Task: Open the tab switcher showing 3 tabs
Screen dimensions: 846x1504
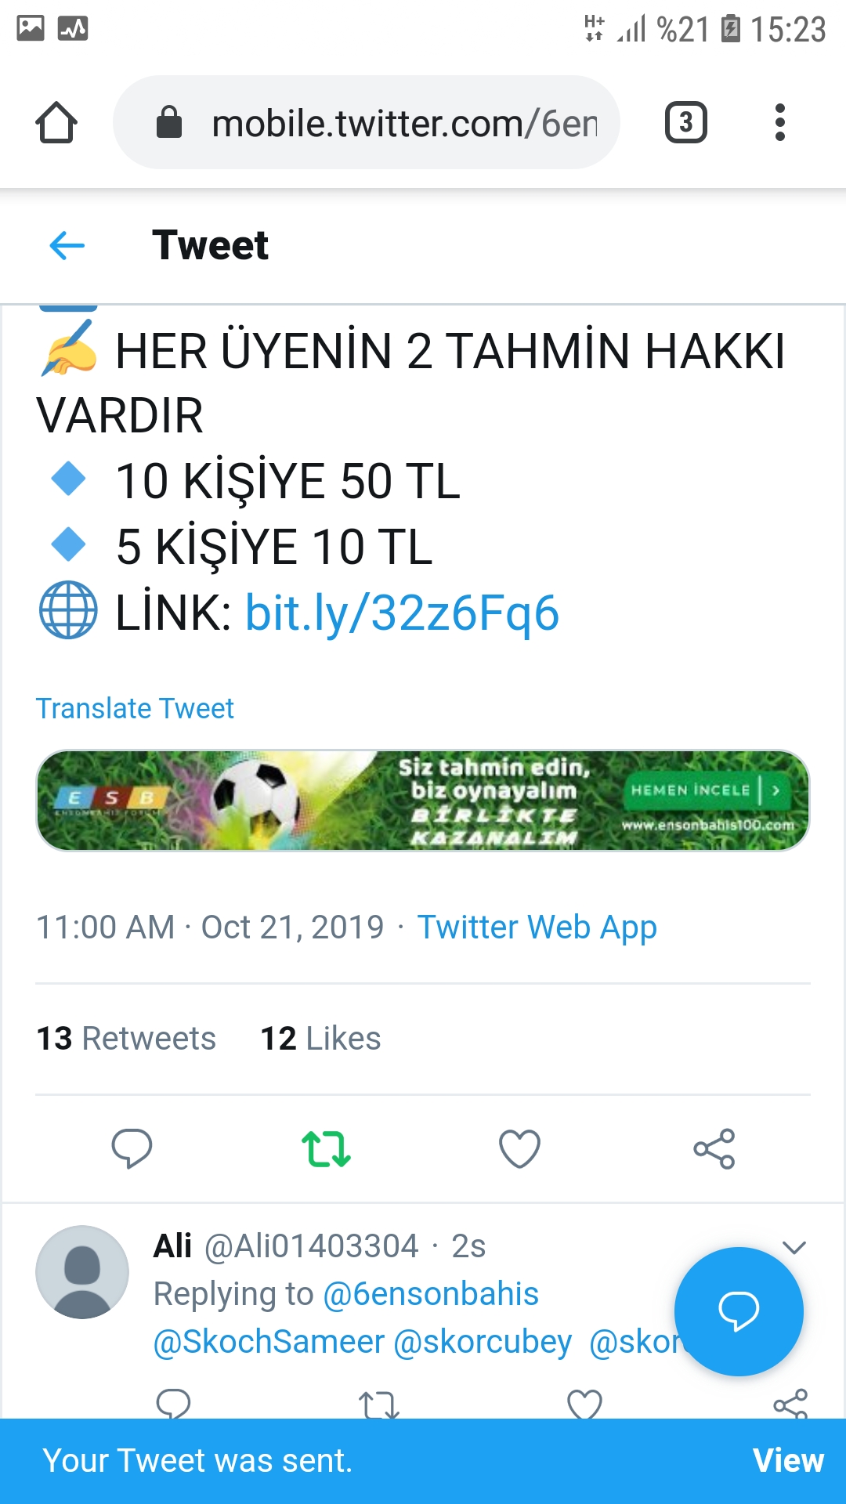Action: coord(686,122)
